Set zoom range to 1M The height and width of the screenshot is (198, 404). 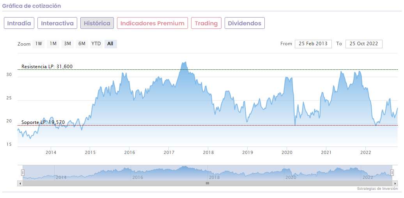point(53,44)
